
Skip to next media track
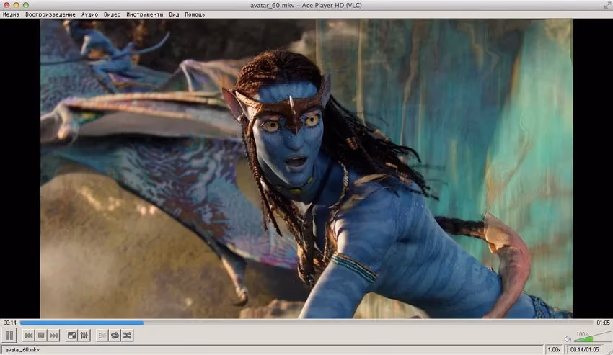point(55,336)
